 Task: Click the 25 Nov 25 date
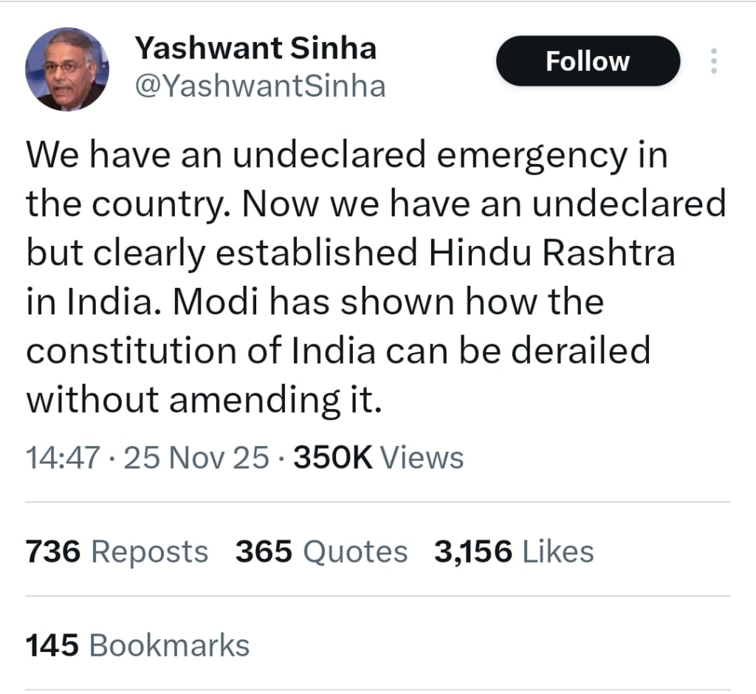click(x=196, y=458)
